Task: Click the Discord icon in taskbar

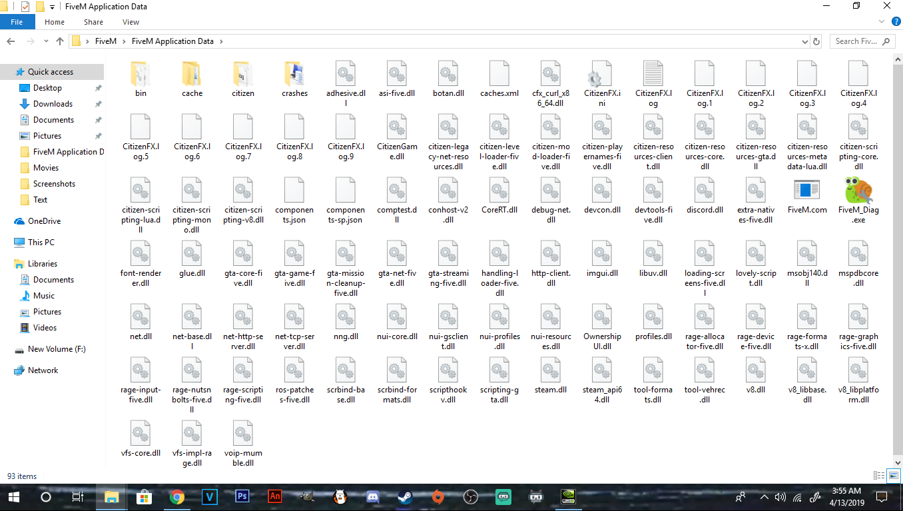Action: tap(372, 497)
